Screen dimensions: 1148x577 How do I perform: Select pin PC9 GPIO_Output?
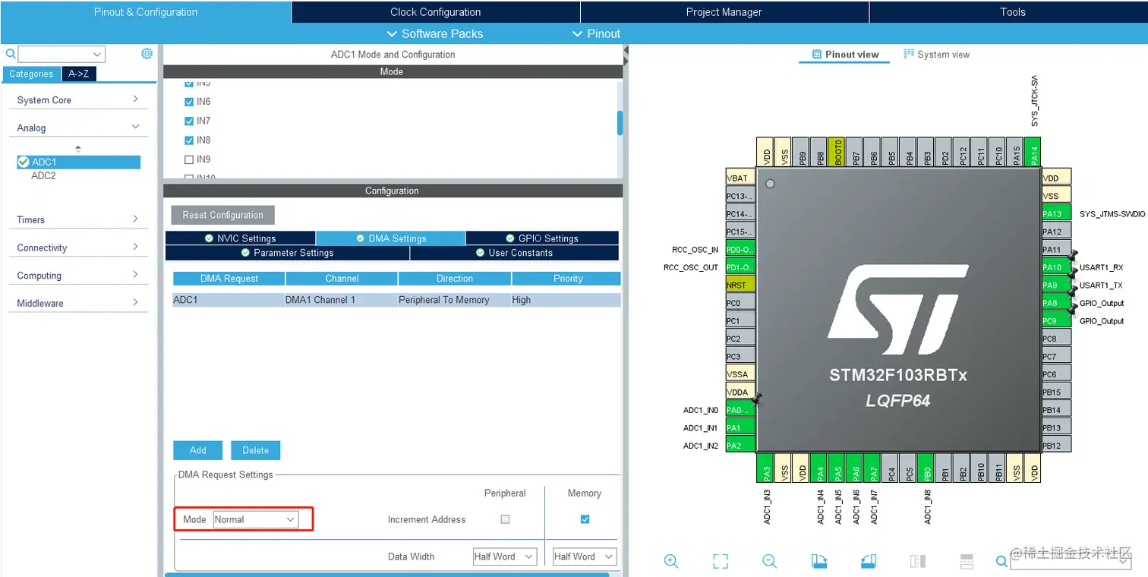(1056, 320)
